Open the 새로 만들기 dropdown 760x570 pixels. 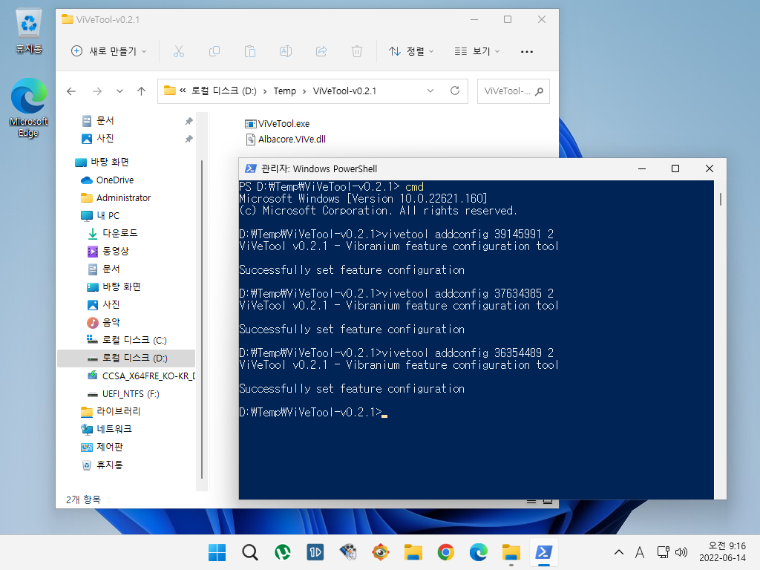108,51
